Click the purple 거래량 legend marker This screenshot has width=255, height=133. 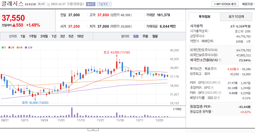coord(174,109)
